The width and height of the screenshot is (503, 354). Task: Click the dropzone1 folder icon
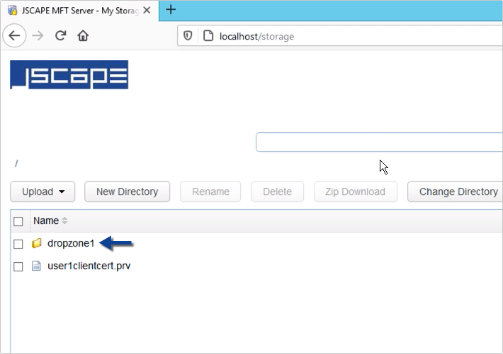point(37,244)
